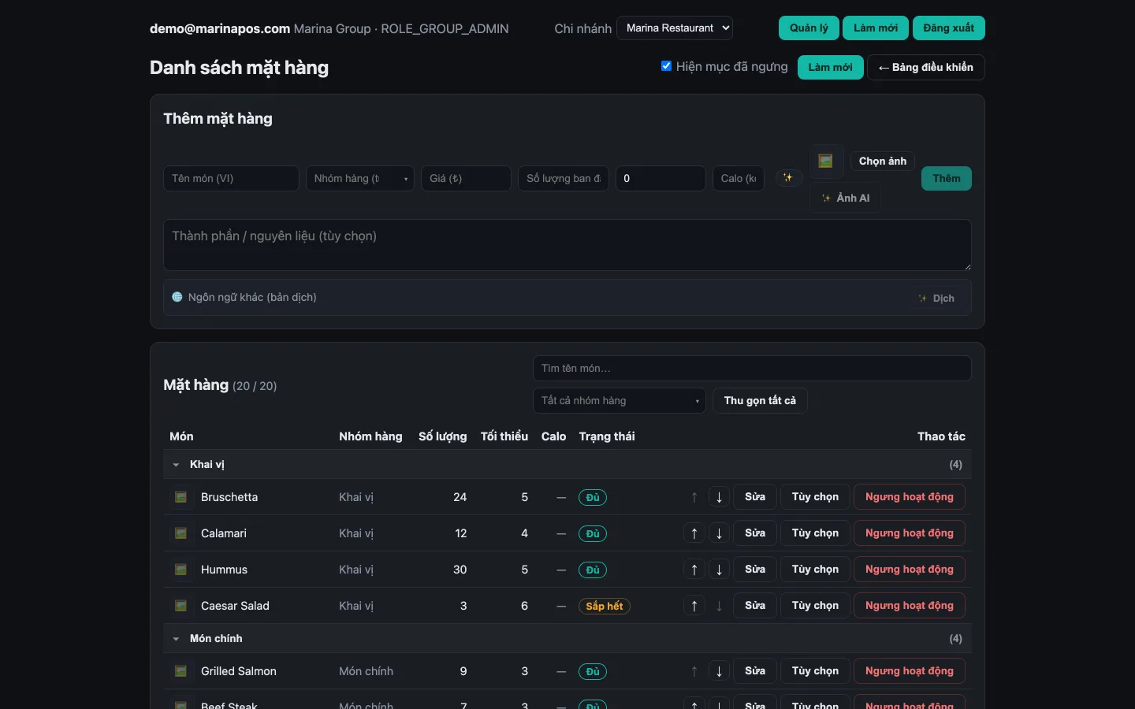Screen dimensions: 1135x709
Task: Open the Tất cả nhóm hàng filter dropdown
Action: point(620,401)
